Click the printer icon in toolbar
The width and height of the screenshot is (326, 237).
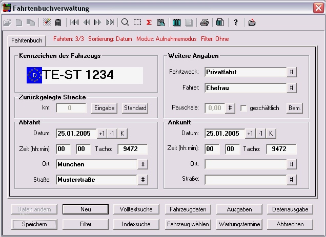[x=204, y=23]
